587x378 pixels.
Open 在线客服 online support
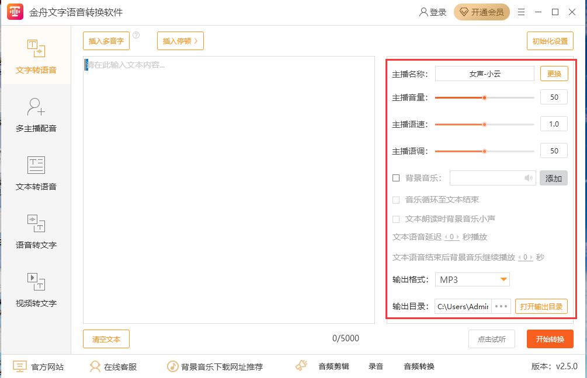tap(113, 366)
